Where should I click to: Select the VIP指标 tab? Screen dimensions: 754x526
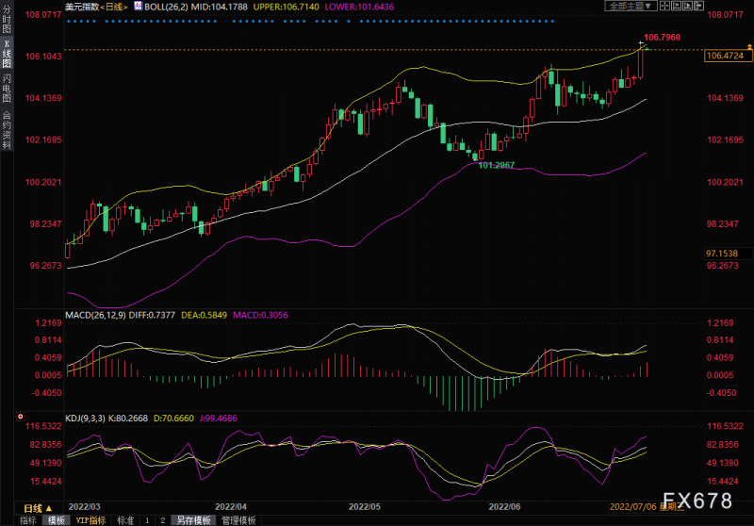pyautogui.click(x=90, y=520)
